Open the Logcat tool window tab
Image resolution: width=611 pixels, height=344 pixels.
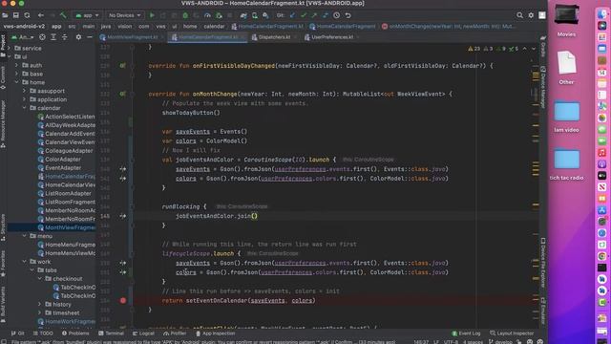(143, 333)
